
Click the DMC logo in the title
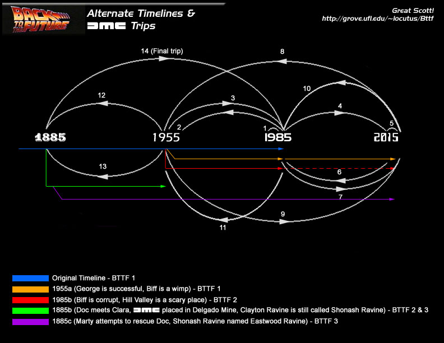coord(107,26)
